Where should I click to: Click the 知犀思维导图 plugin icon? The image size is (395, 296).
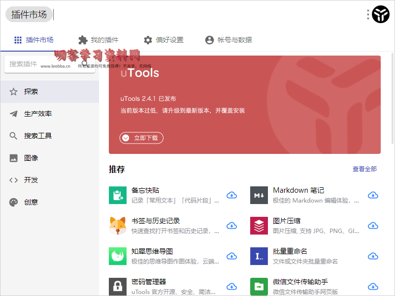[x=118, y=256]
